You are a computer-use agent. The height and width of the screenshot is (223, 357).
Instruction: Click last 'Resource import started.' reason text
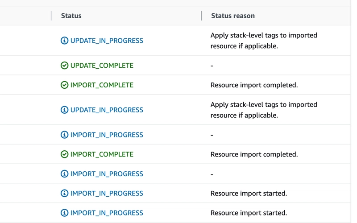[x=249, y=213]
